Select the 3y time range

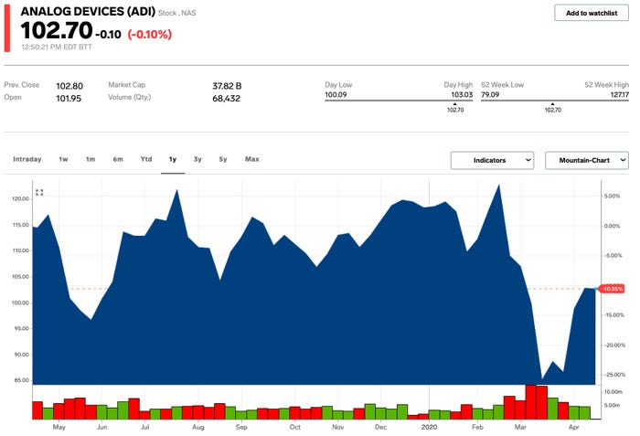point(197,159)
